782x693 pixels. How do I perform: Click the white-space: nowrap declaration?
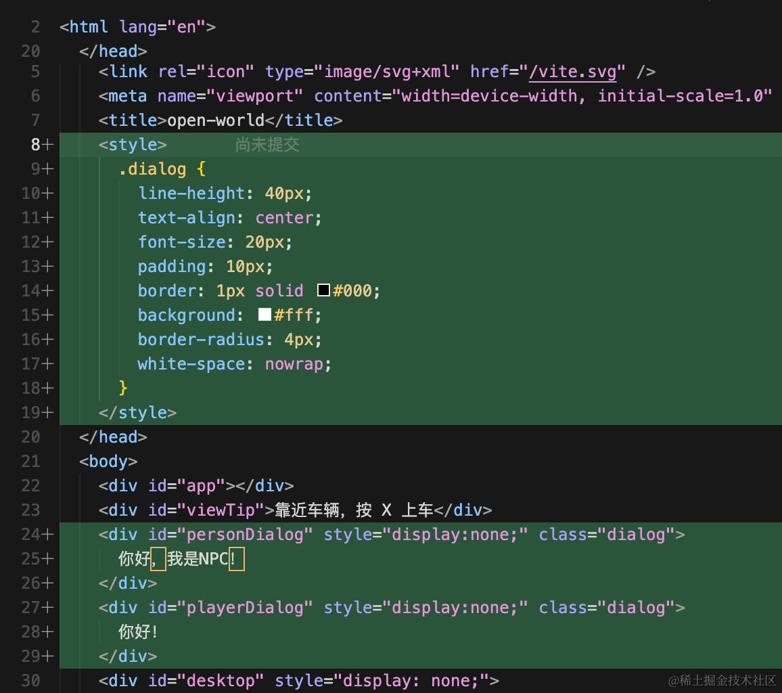click(235, 364)
